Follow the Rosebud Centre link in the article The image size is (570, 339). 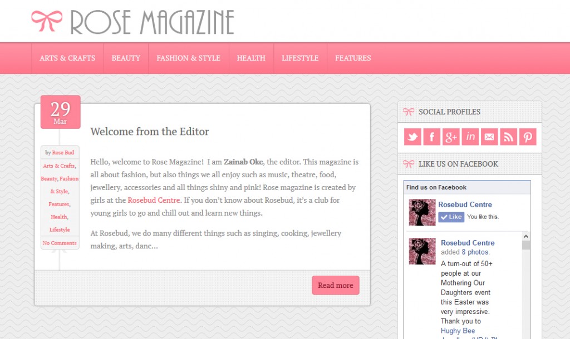(x=154, y=200)
